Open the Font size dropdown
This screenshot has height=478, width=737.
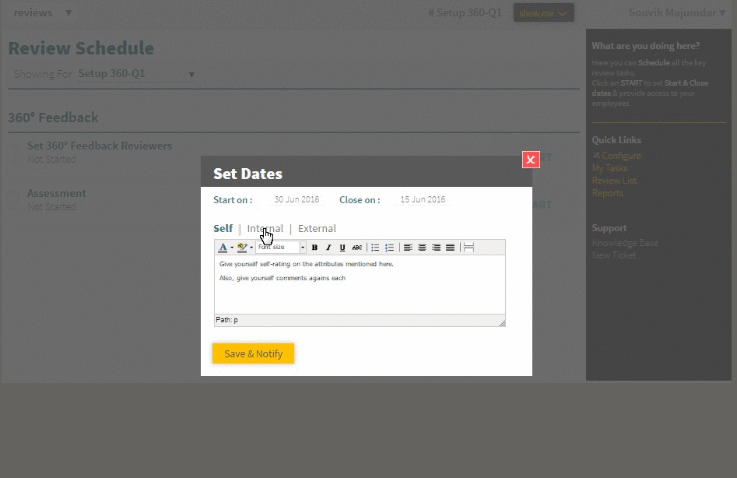[x=281, y=248]
